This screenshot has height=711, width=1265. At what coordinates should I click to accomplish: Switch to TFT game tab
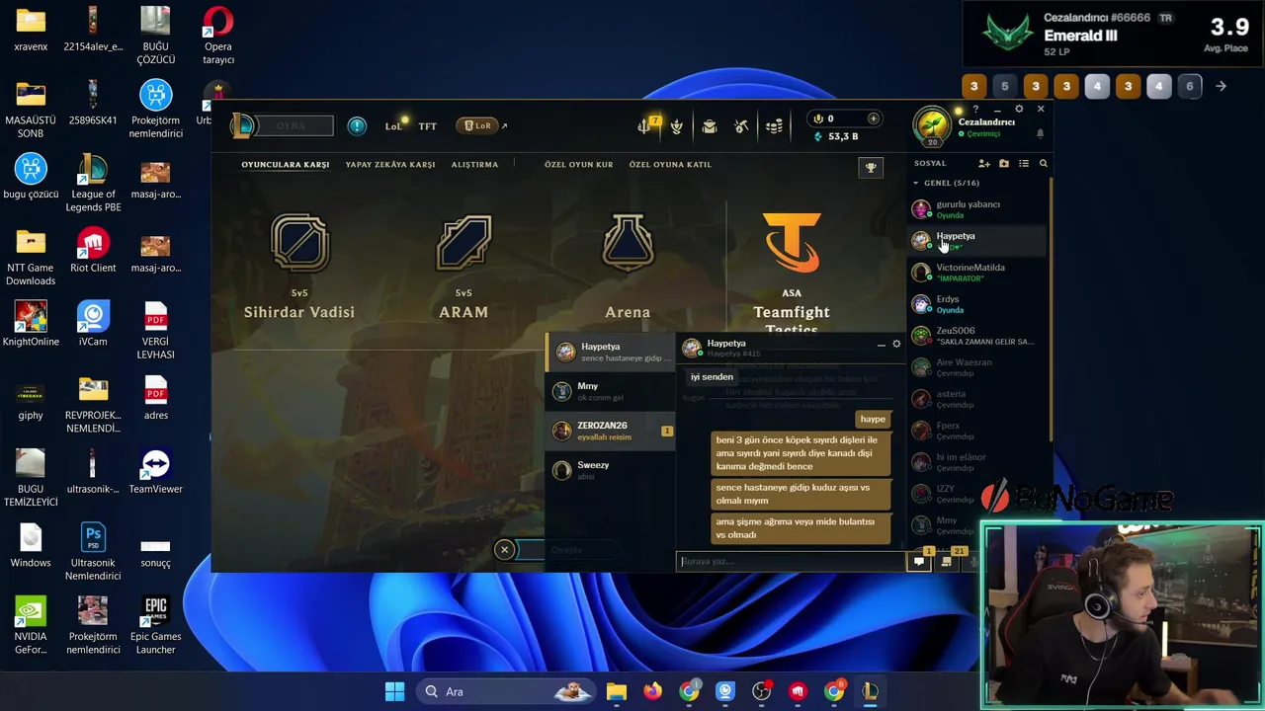click(427, 126)
